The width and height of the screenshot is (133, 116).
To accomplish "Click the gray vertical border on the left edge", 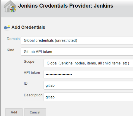I will click(1, 58).
